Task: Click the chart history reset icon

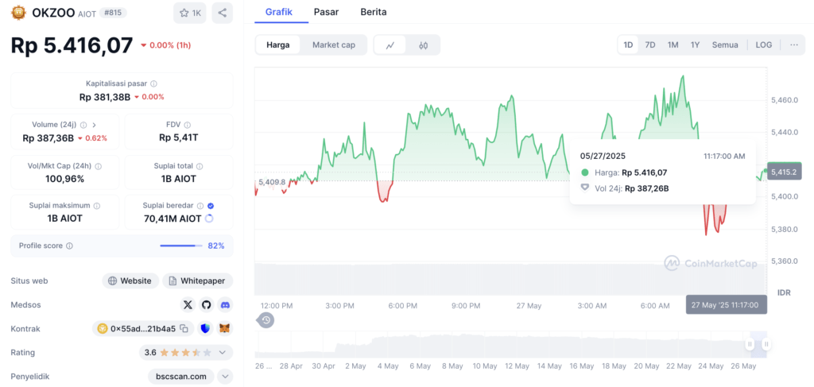Action: pyautogui.click(x=266, y=320)
